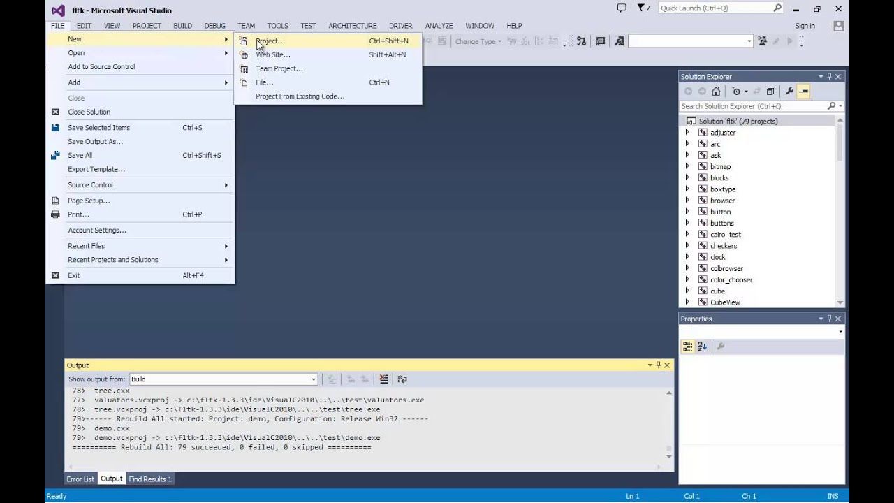This screenshot has width=894, height=503.
Task: Toggle Preview Selected Items in Solution Explorer
Action: (x=803, y=91)
